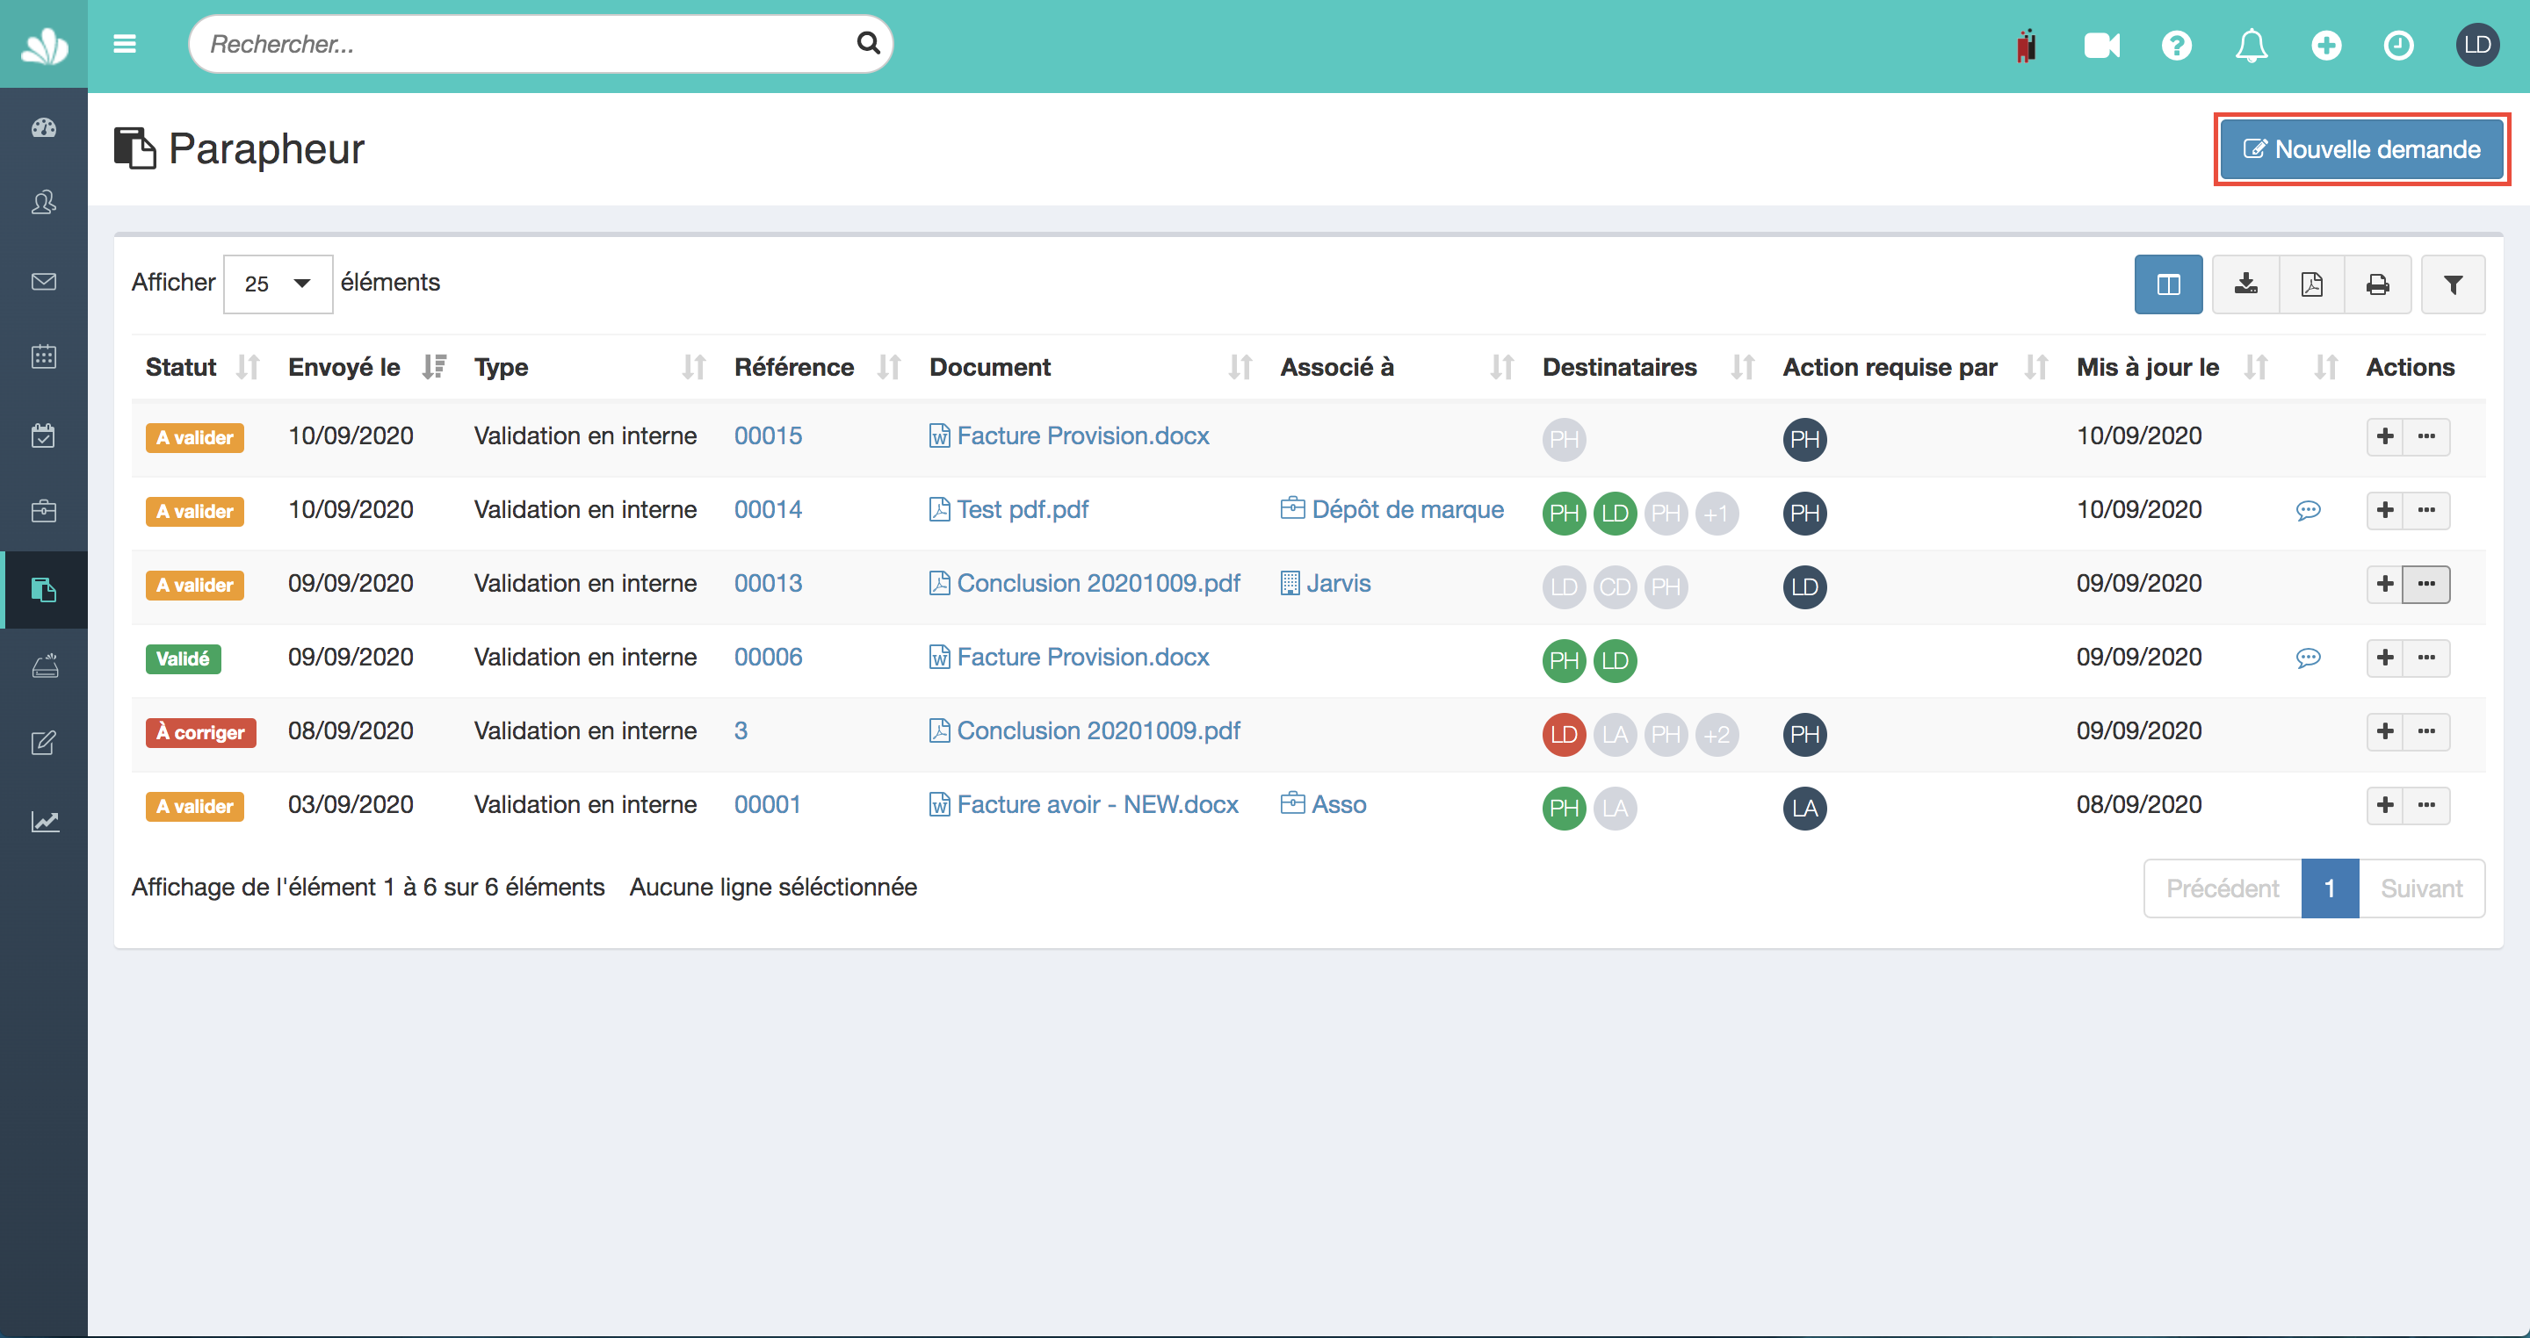This screenshot has height=1338, width=2530.
Task: Open the video camera icon in header
Action: tap(2102, 45)
